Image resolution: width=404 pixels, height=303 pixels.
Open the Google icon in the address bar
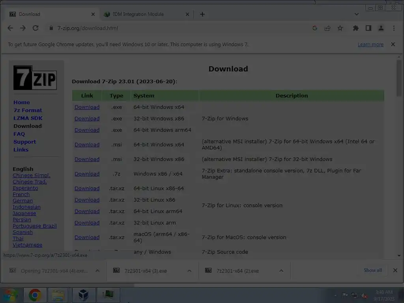(314, 28)
